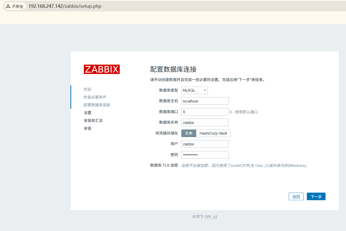Focus the 用户 username field
This screenshot has width=346, height=231.
coord(205,144)
